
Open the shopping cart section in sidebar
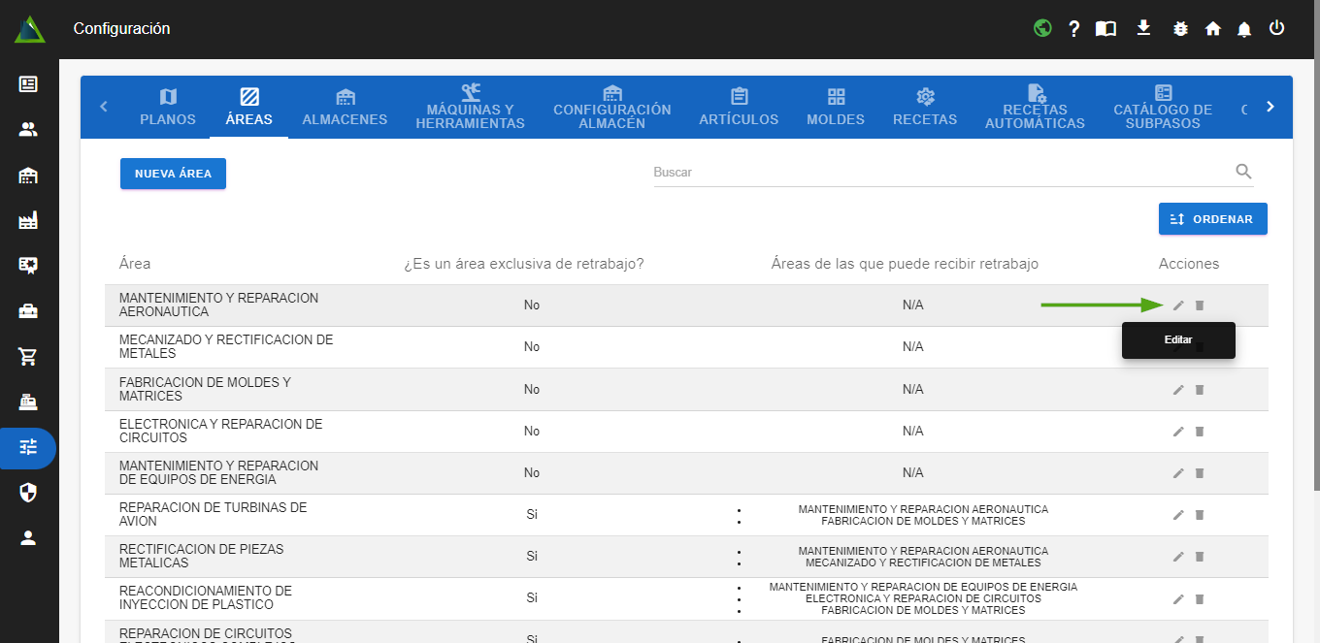[x=28, y=357]
